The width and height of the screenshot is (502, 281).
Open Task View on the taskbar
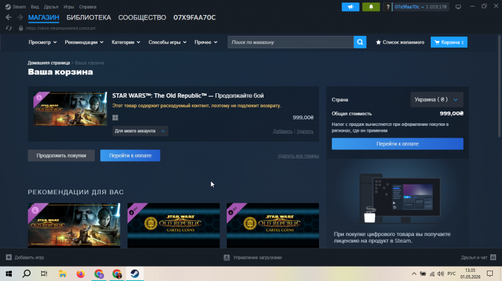click(44, 274)
